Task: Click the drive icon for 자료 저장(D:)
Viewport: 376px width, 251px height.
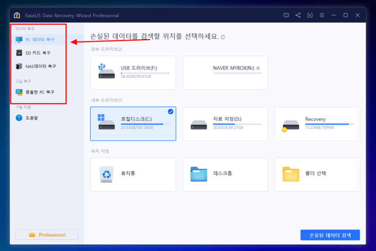Action: coord(199,125)
